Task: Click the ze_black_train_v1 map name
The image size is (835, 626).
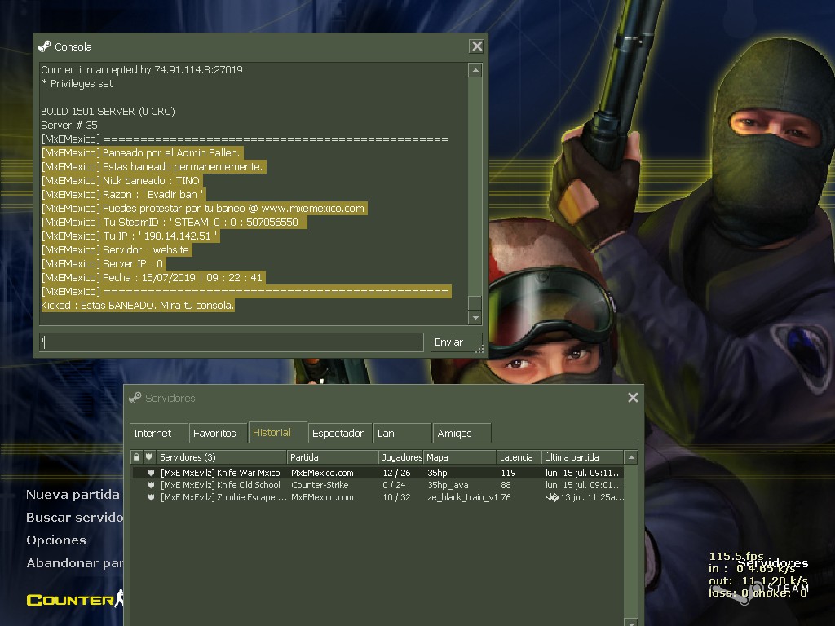Action: 462,497
